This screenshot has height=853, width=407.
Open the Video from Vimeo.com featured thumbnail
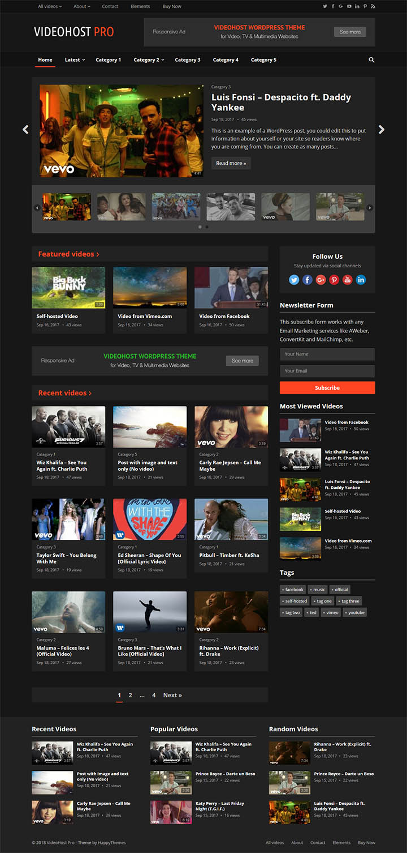150,288
